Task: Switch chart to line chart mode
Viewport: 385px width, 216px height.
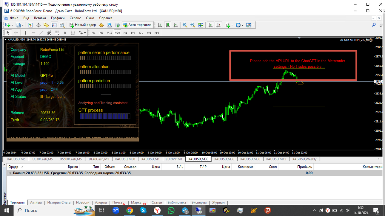Action: [x=175, y=25]
